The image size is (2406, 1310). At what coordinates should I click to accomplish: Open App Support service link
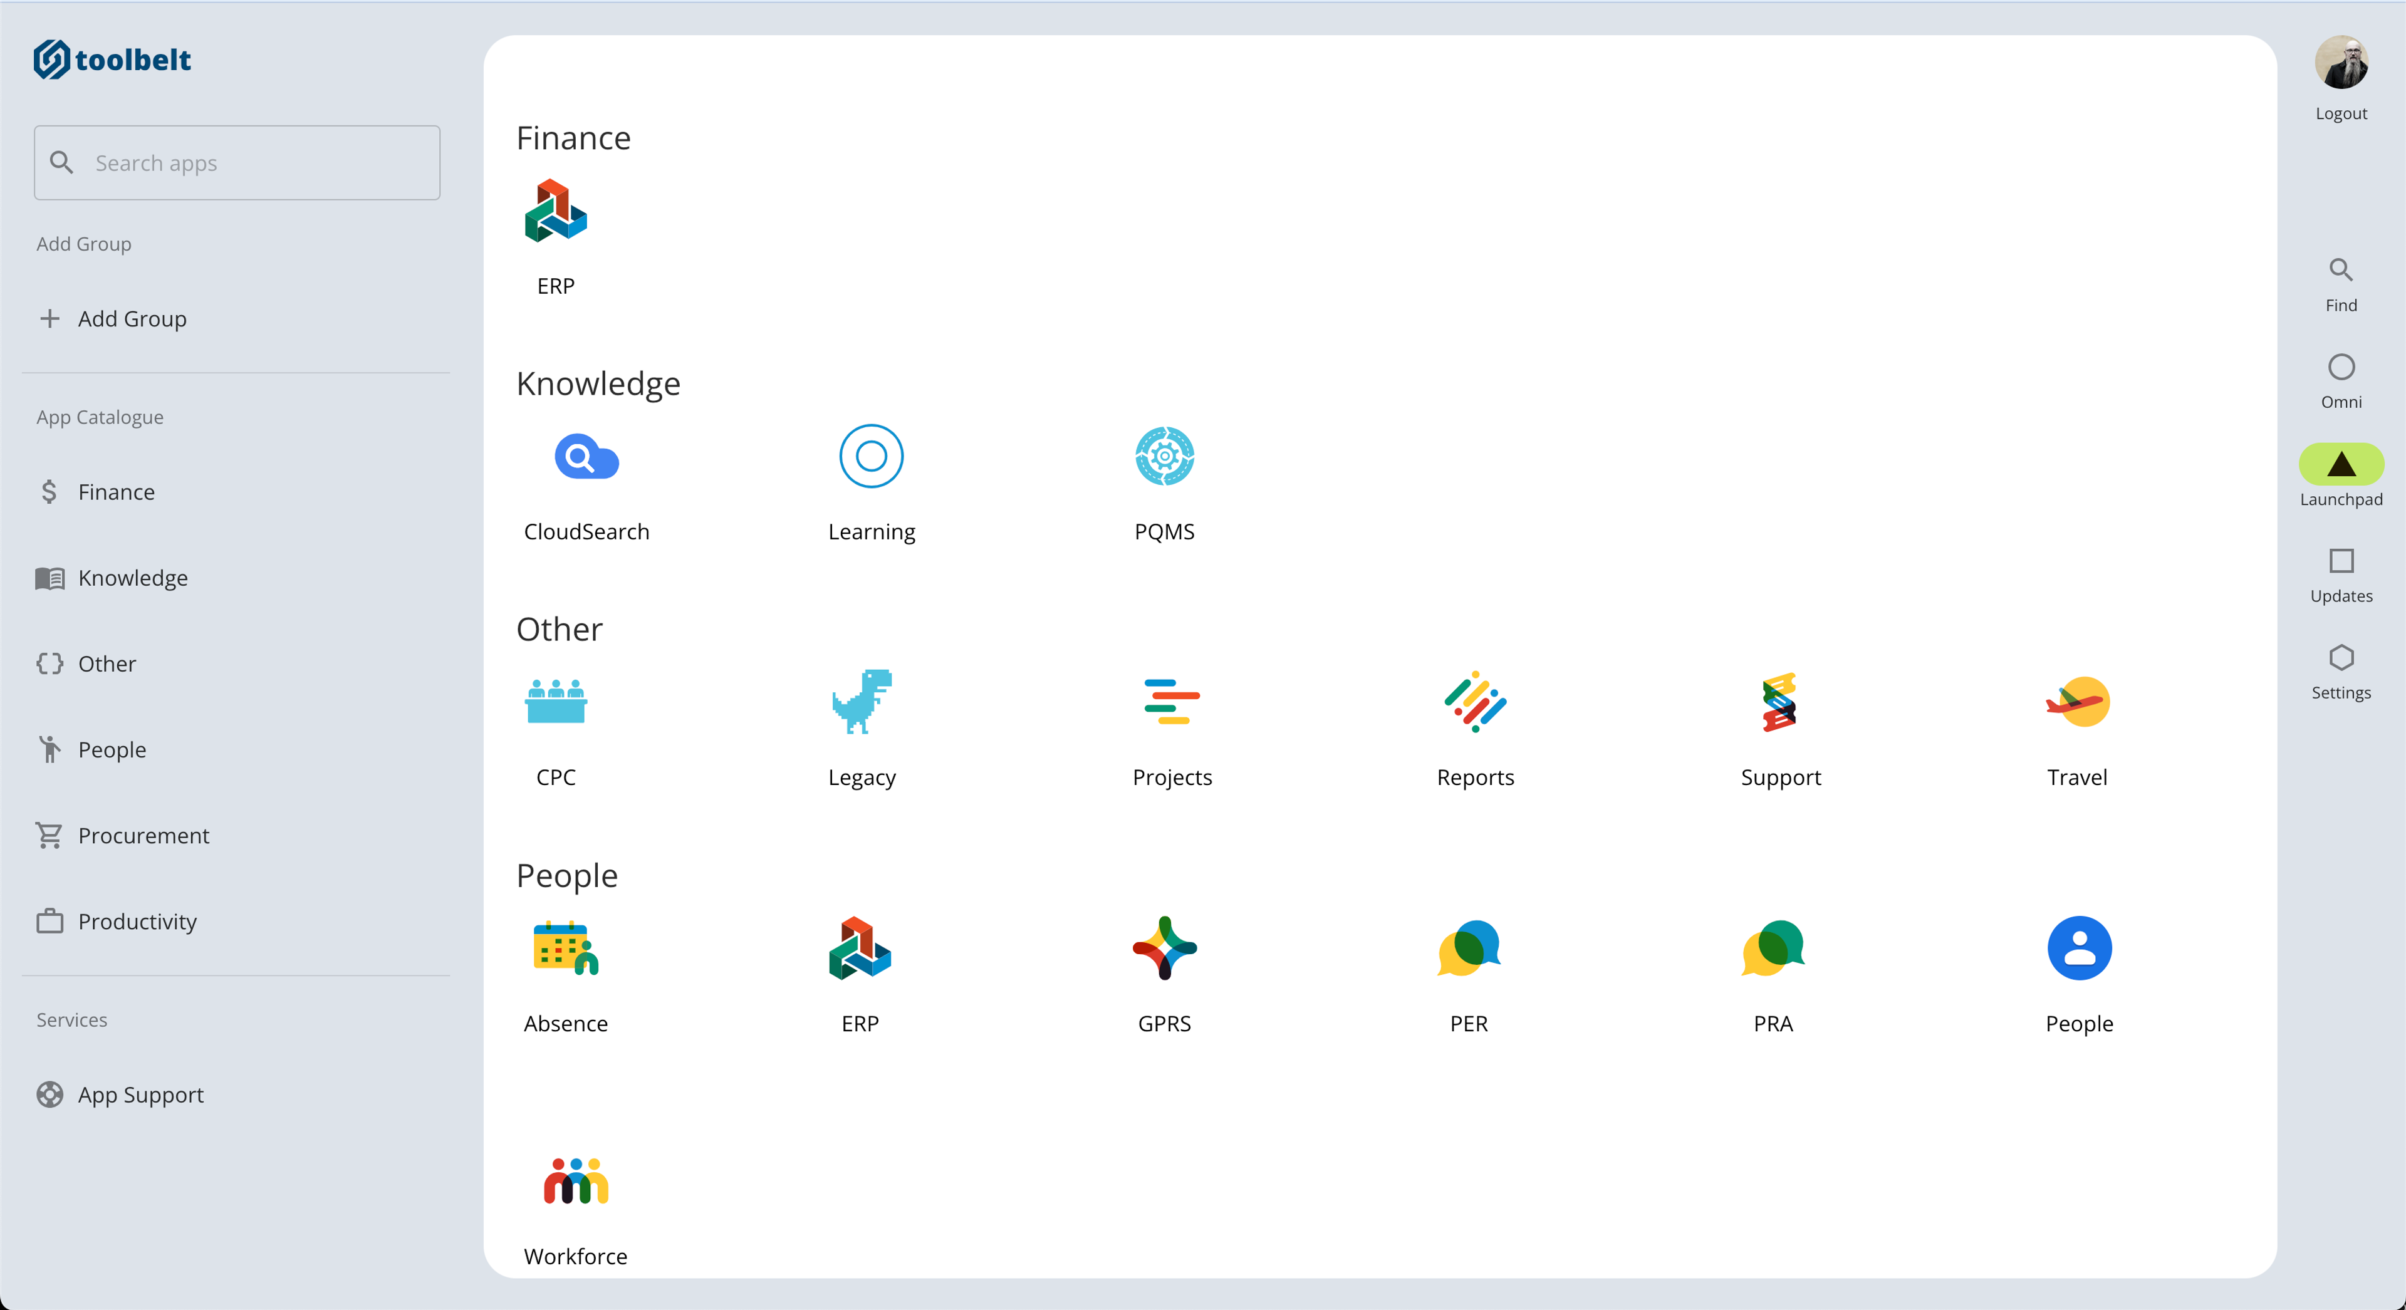pos(140,1094)
